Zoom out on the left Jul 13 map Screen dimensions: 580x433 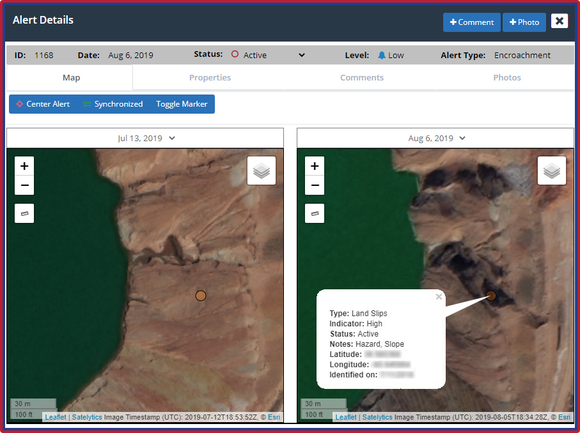pos(24,185)
